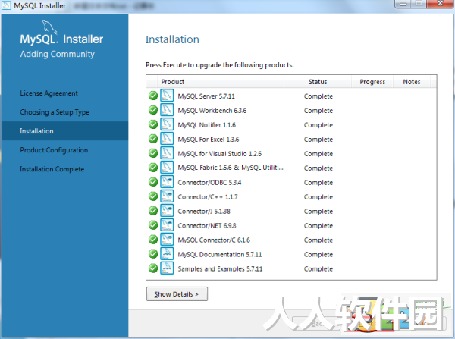Sort the list by Product column header
The image size is (455, 339).
tap(172, 82)
